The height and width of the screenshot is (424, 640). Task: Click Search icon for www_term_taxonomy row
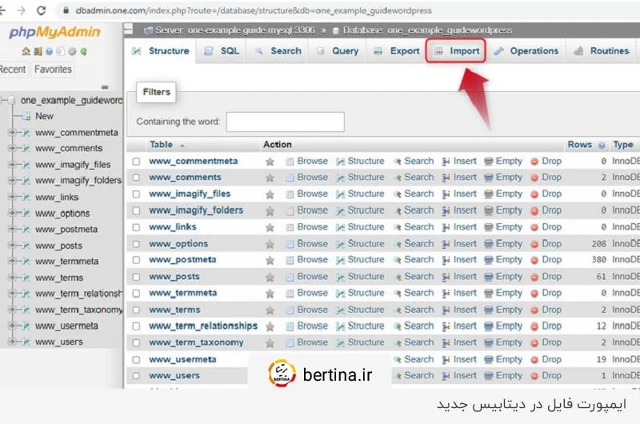click(398, 342)
